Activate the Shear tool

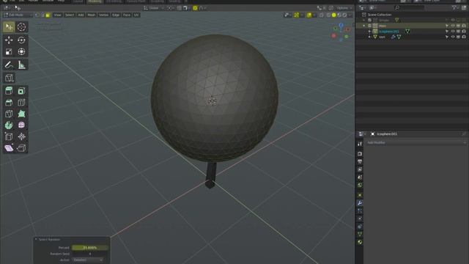point(9,148)
